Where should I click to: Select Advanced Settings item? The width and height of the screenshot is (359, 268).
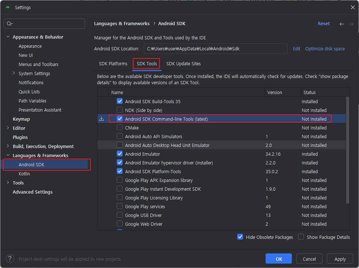point(32,192)
